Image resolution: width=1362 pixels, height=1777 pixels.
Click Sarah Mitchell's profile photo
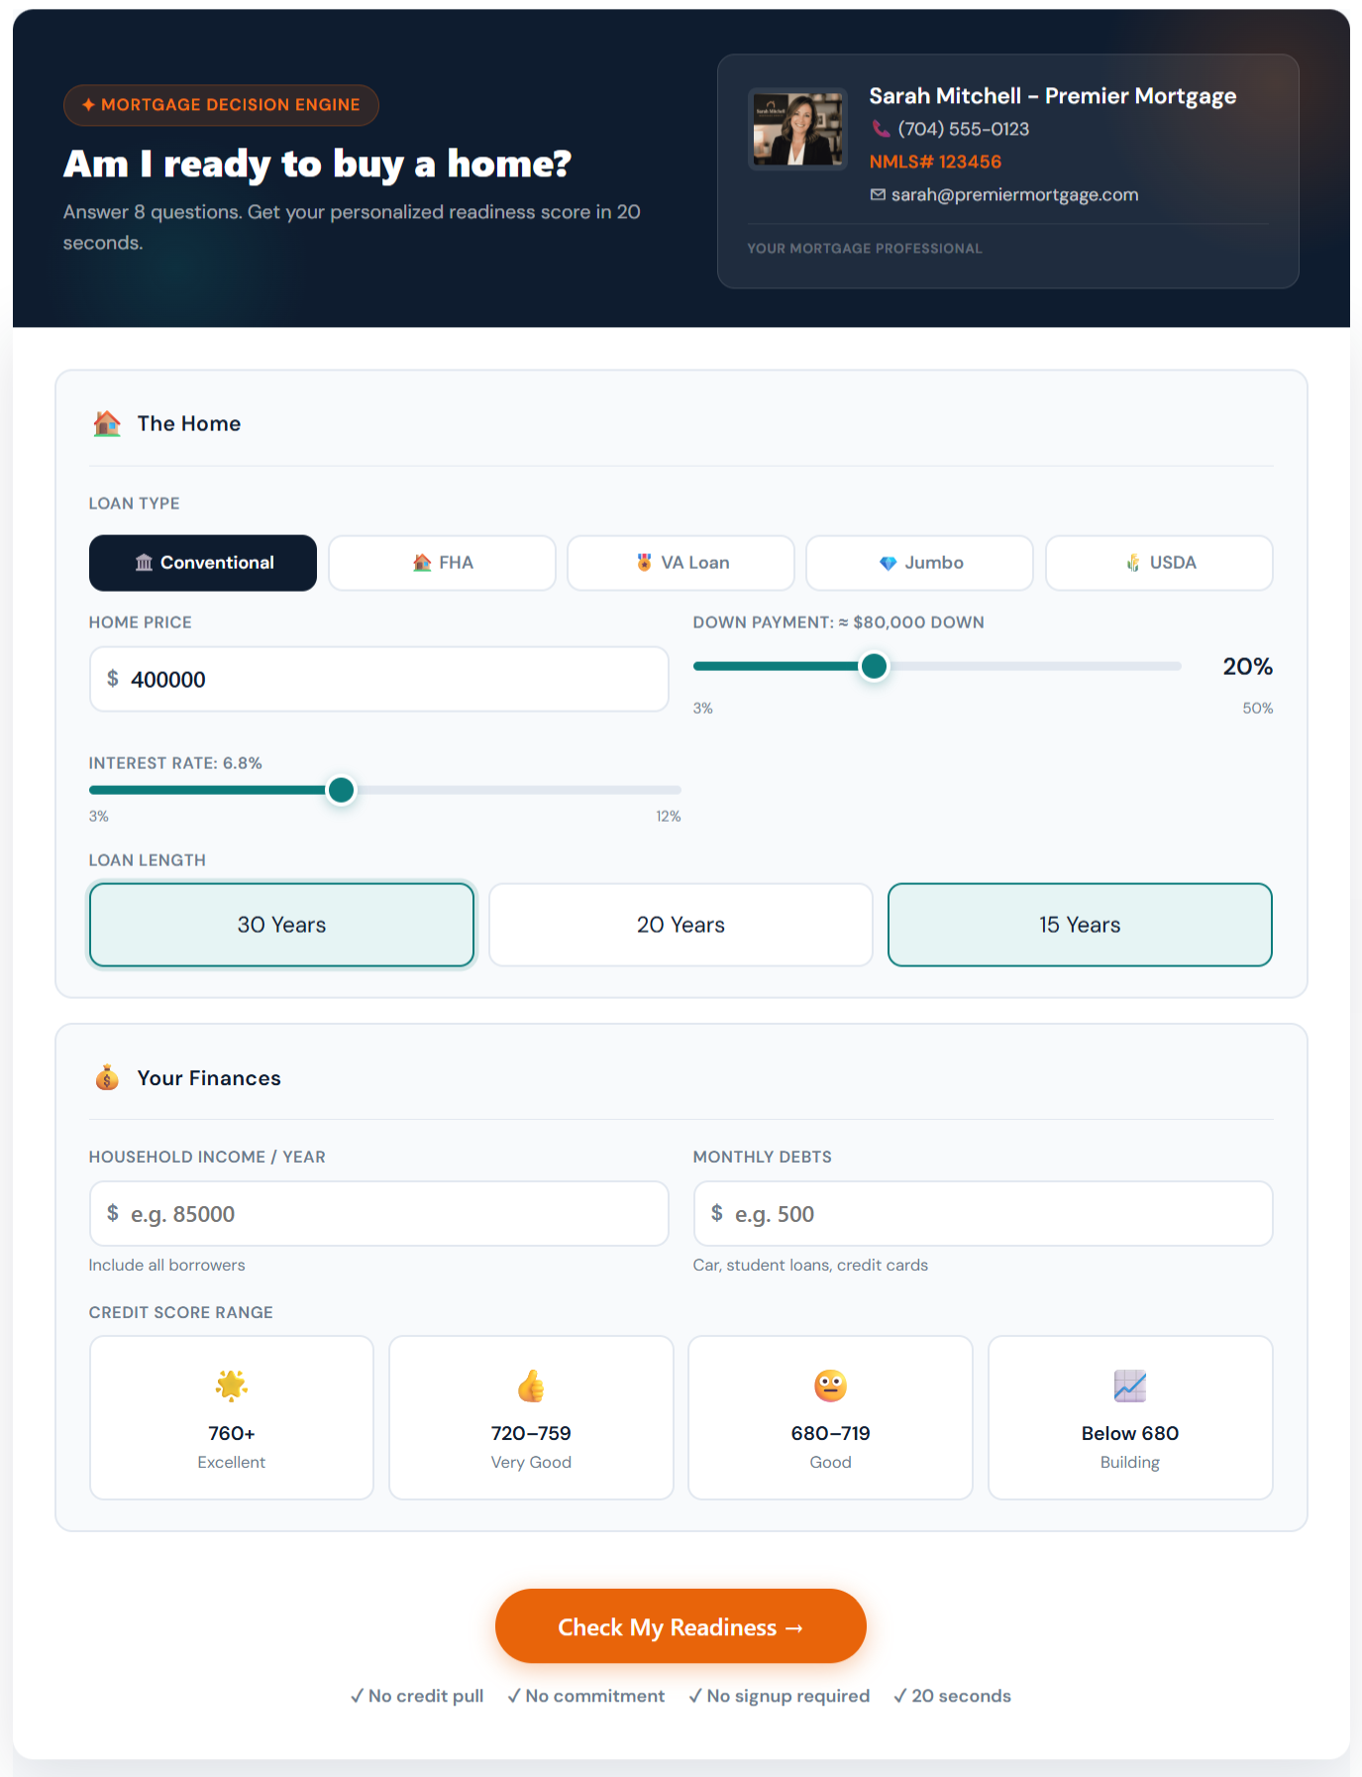(x=797, y=129)
